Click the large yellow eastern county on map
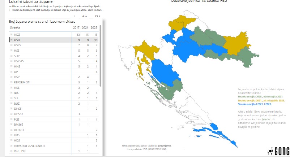The height and width of the screenshot is (157, 290). [x=235, y=43]
